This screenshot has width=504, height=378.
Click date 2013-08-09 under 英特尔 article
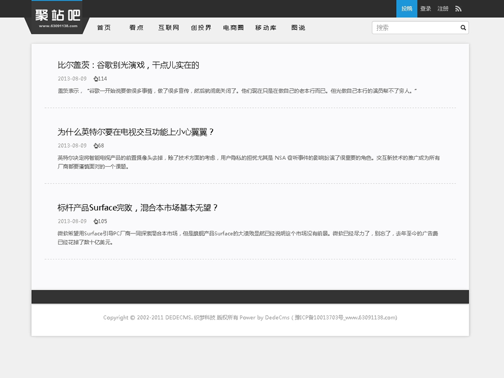(72, 146)
